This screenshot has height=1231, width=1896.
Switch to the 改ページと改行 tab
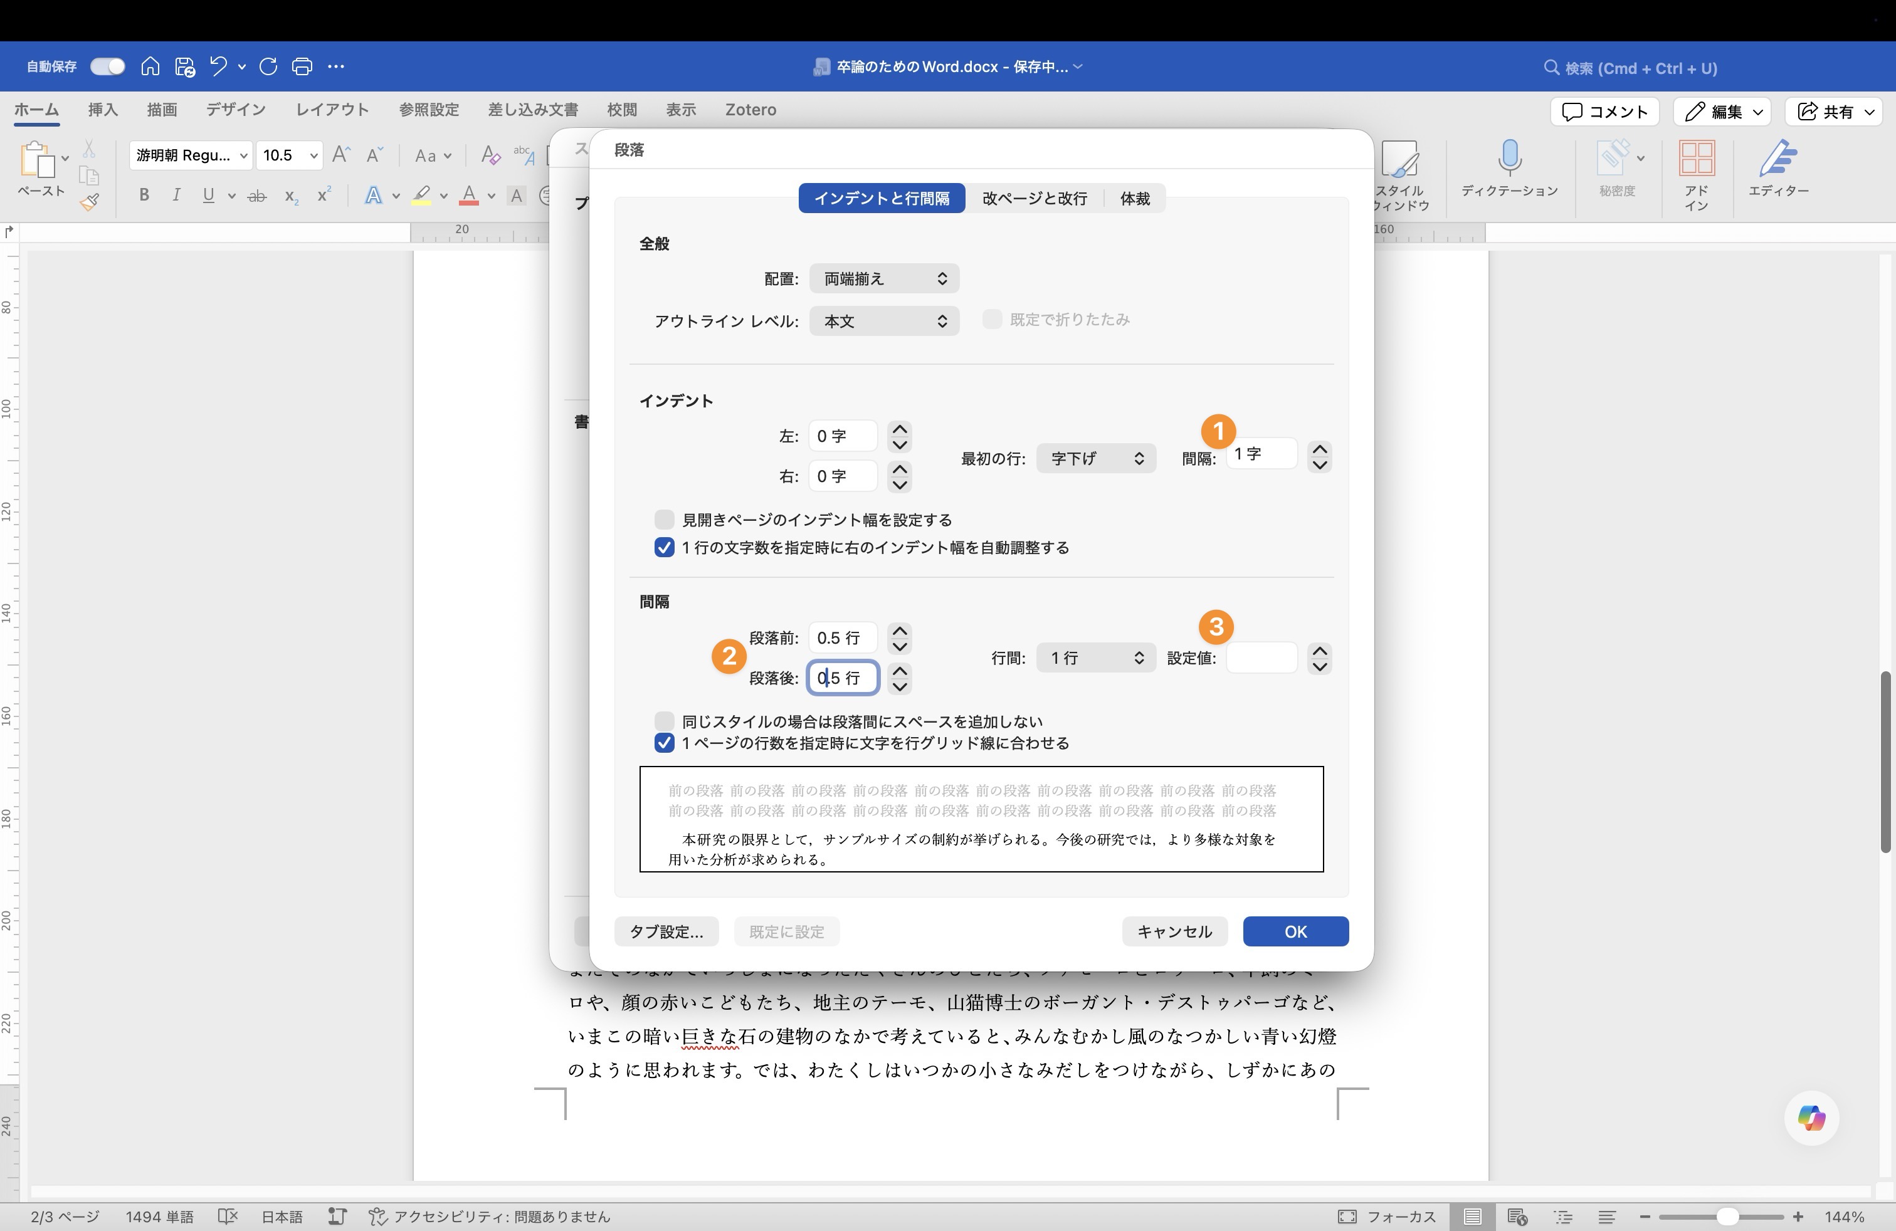(1033, 197)
